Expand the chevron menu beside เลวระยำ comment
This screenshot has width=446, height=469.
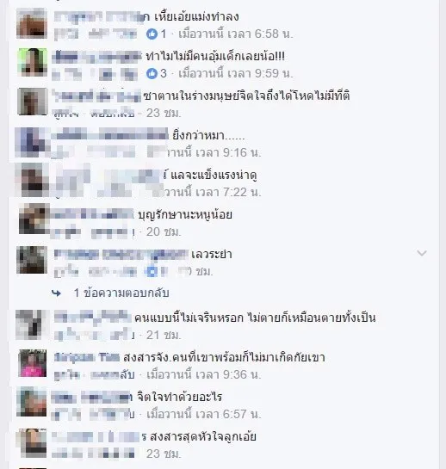[x=422, y=253]
